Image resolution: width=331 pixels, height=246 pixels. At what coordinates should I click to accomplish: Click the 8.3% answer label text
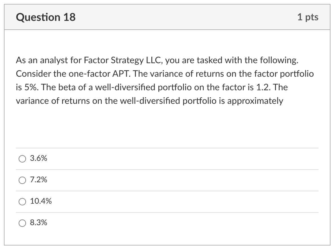point(38,223)
